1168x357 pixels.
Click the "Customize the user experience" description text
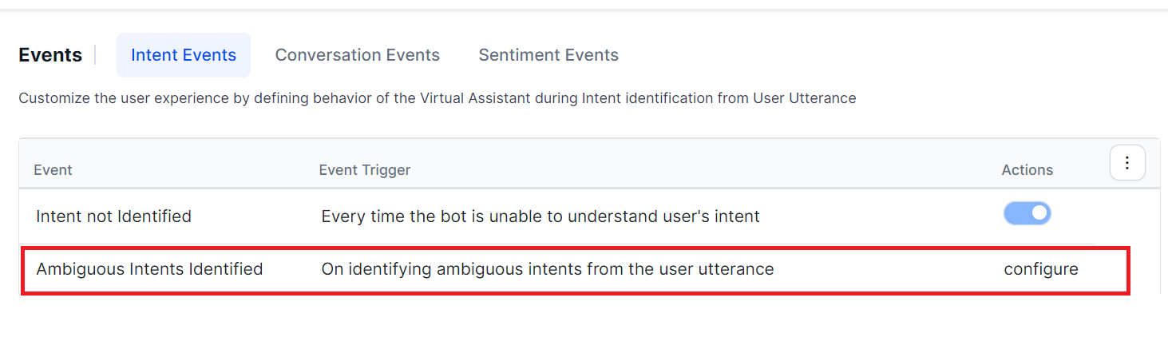[437, 98]
